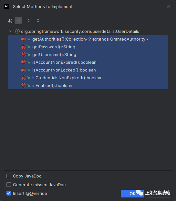Image resolution: width=176 pixels, height=201 pixels.
Task: Select isAccountNonLocked():boolean method
Action: click(88, 70)
